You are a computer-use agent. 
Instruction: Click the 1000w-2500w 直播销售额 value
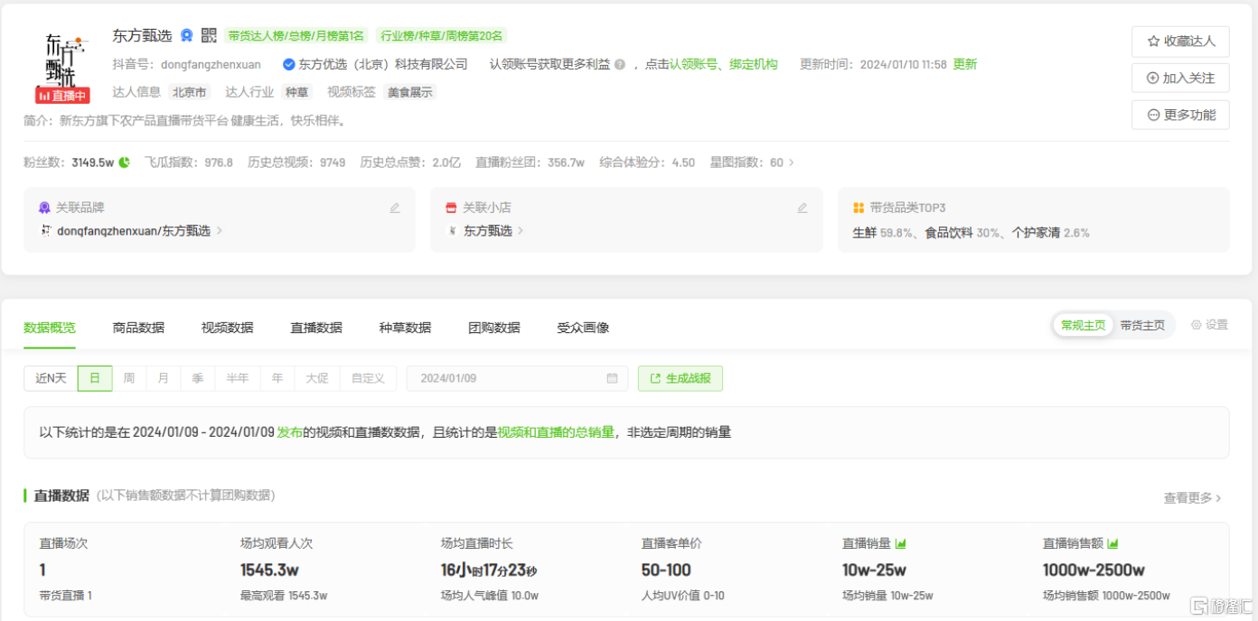point(1094,570)
